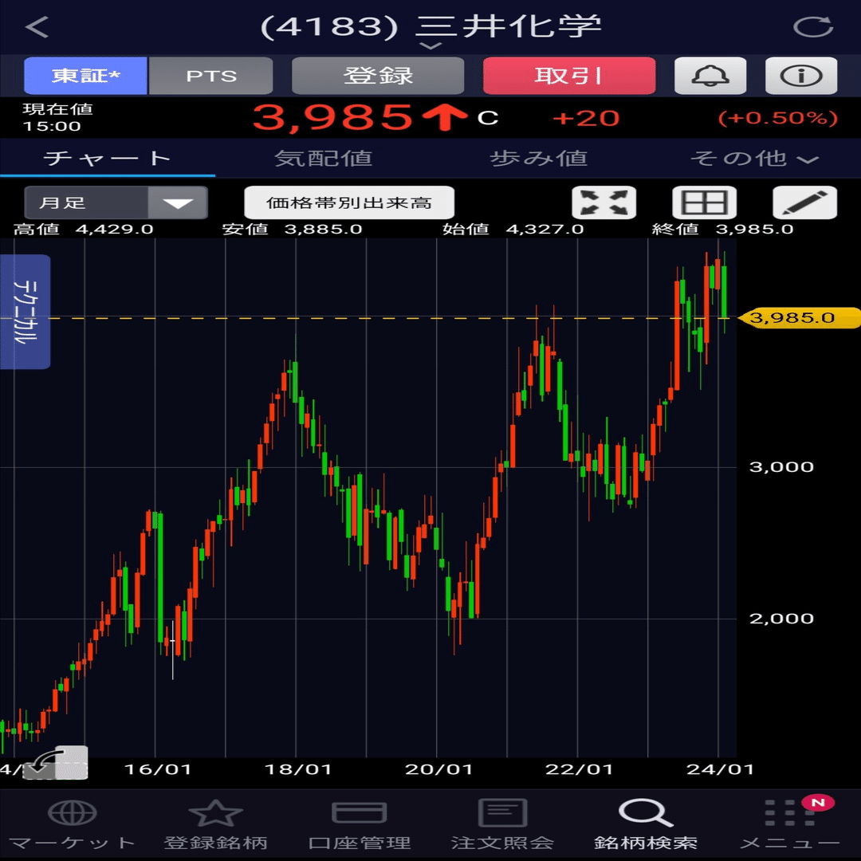Tap the 現在値 15:00 time label

point(57,117)
